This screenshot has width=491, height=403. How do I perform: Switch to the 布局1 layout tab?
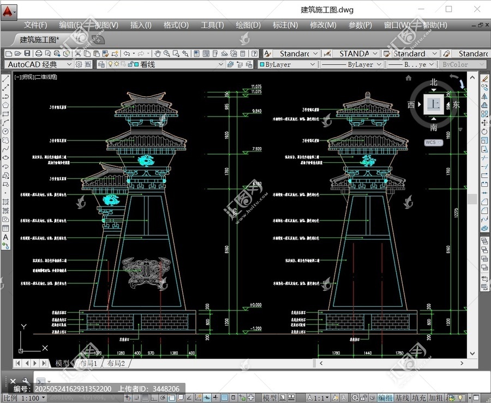pos(88,363)
